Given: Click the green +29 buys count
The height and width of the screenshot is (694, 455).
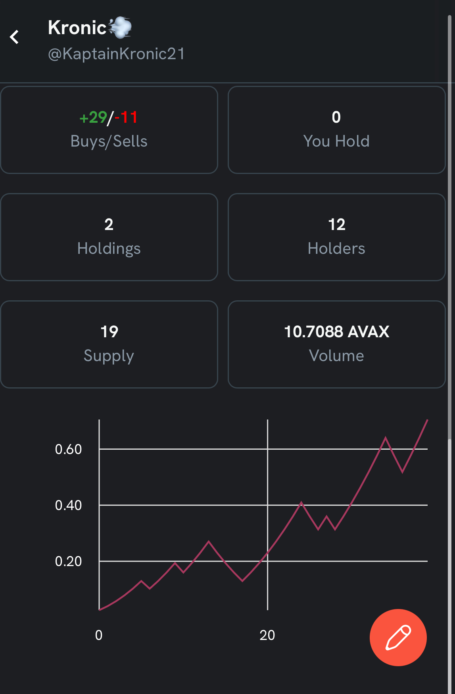Looking at the screenshot, I should click(93, 118).
